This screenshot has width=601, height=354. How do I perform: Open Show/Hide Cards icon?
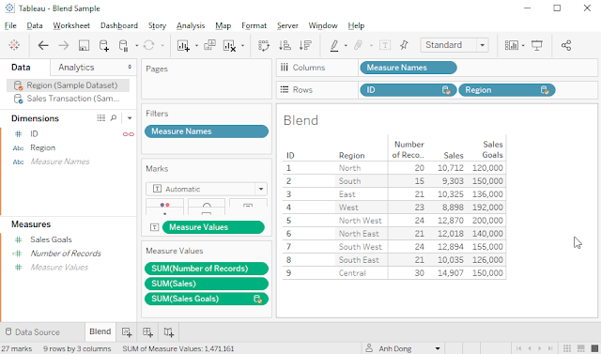coord(512,45)
